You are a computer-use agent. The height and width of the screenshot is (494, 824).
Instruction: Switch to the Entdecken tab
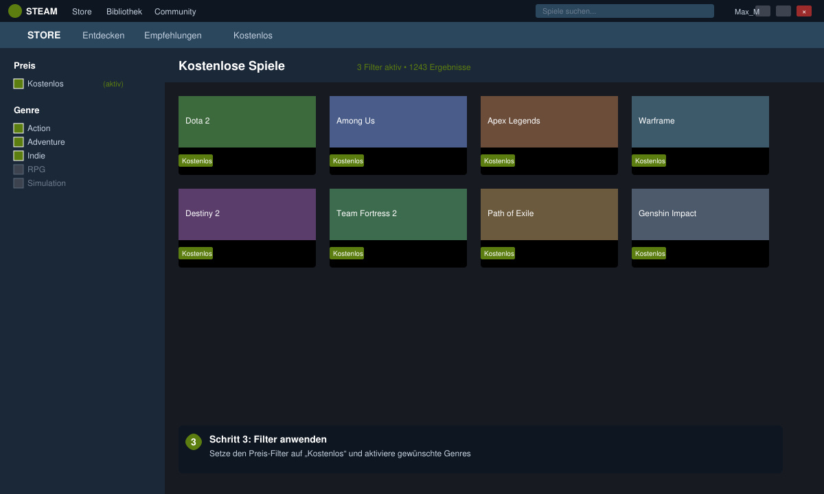pos(104,35)
